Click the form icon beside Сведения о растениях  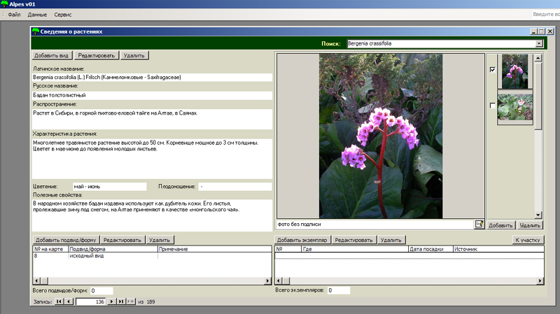point(36,31)
